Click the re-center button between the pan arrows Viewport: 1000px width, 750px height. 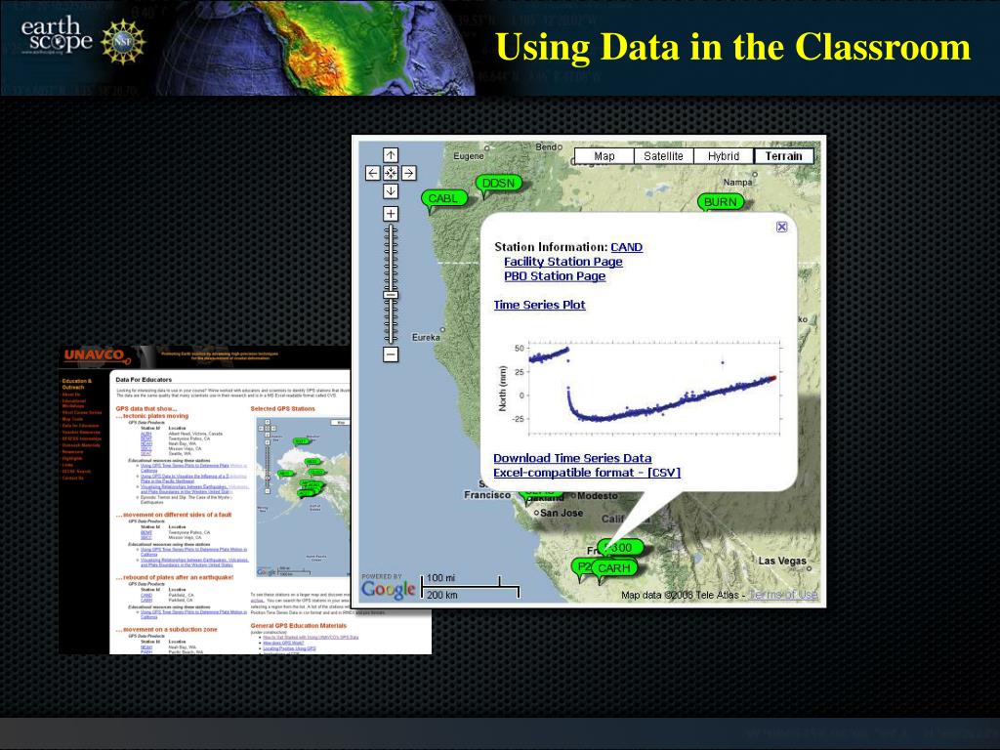pos(391,173)
